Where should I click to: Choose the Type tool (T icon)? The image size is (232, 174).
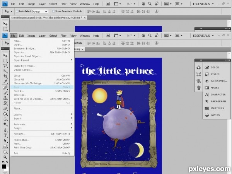tap(5, 135)
